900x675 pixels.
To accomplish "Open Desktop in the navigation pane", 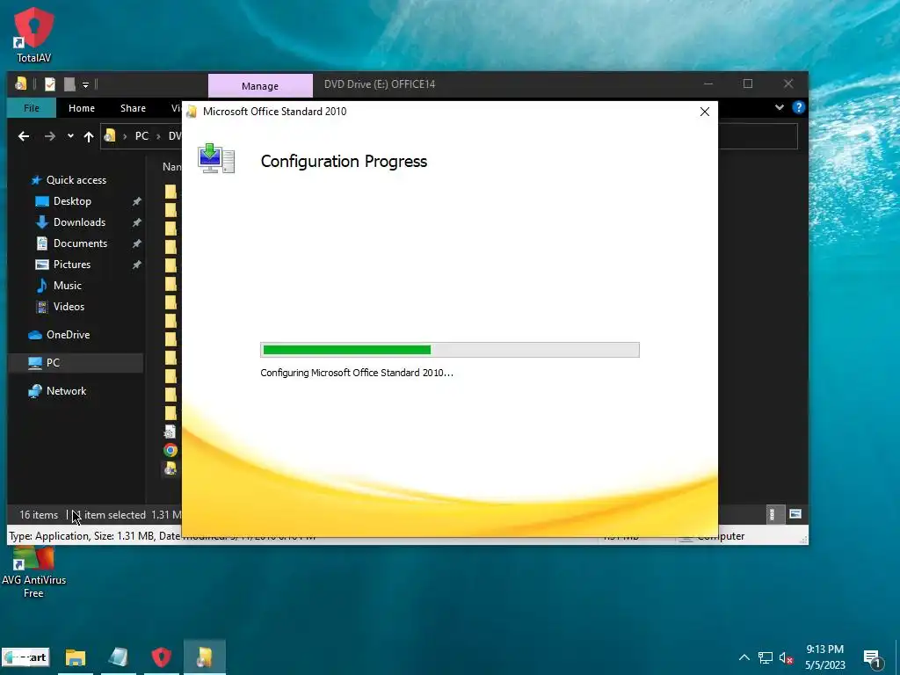I will pos(72,201).
